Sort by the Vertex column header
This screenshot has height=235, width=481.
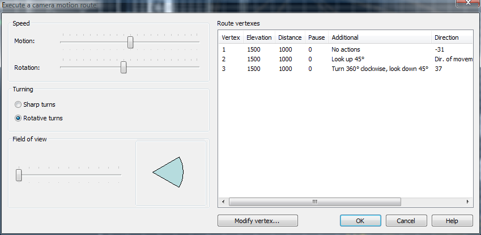pyautogui.click(x=231, y=37)
